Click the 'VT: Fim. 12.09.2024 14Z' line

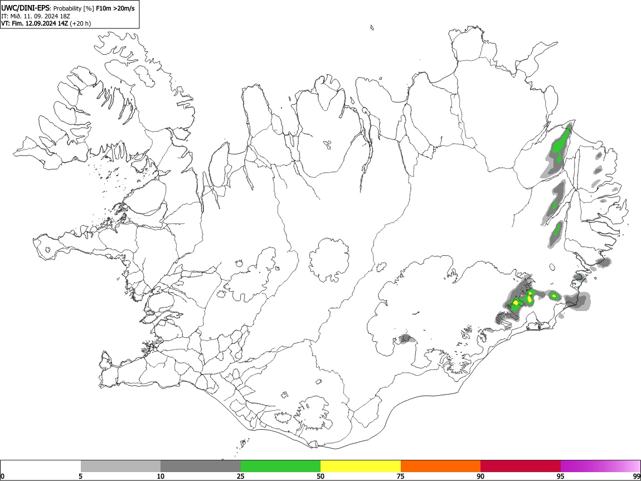point(35,23)
